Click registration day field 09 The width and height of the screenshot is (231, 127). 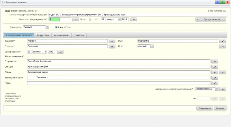103,19
